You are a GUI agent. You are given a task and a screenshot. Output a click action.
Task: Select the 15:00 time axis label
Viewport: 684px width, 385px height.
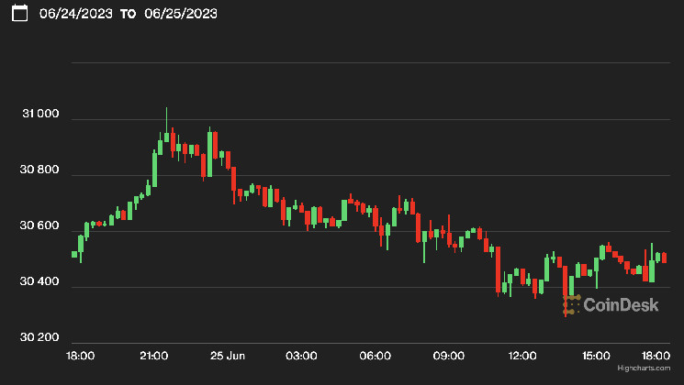click(x=597, y=355)
